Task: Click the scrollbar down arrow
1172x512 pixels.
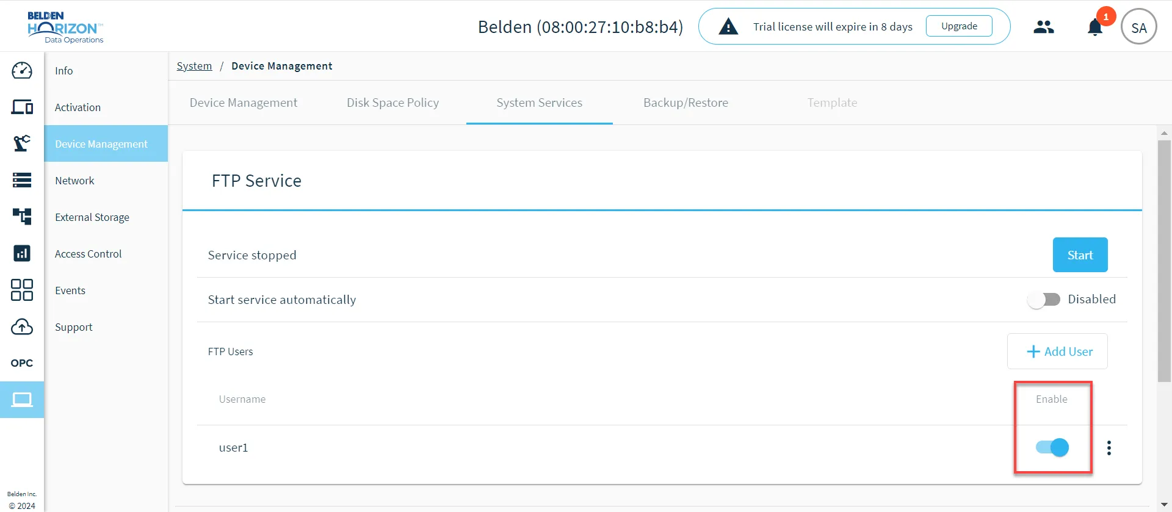Action: pos(1165,505)
